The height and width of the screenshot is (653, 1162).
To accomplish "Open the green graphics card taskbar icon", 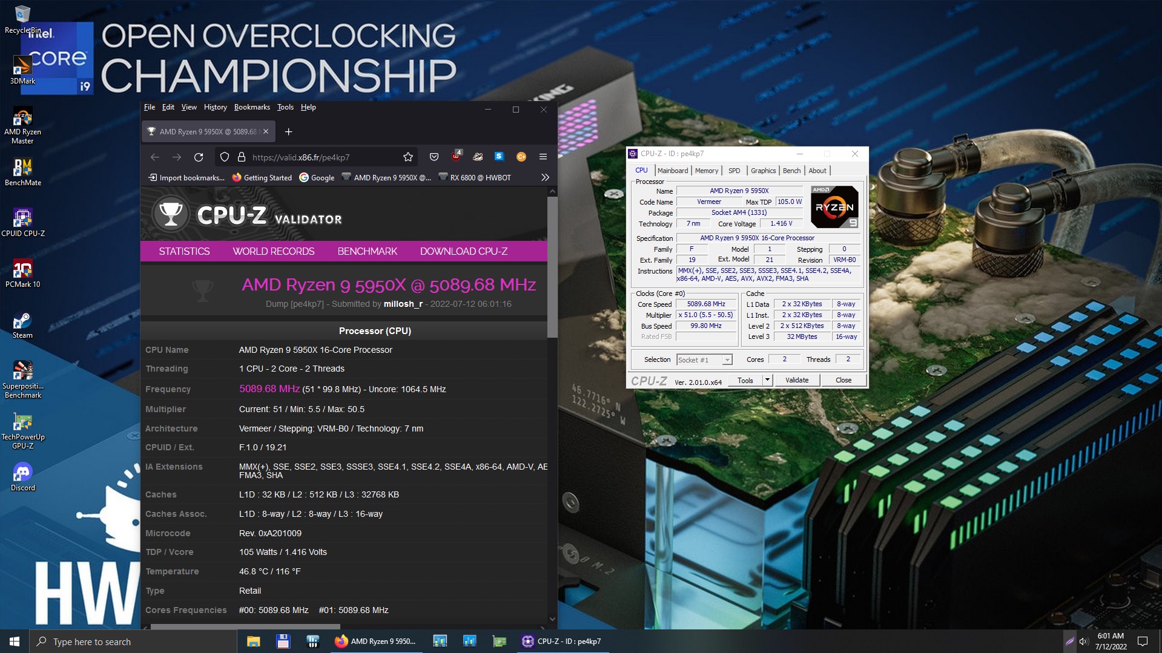I will click(500, 642).
